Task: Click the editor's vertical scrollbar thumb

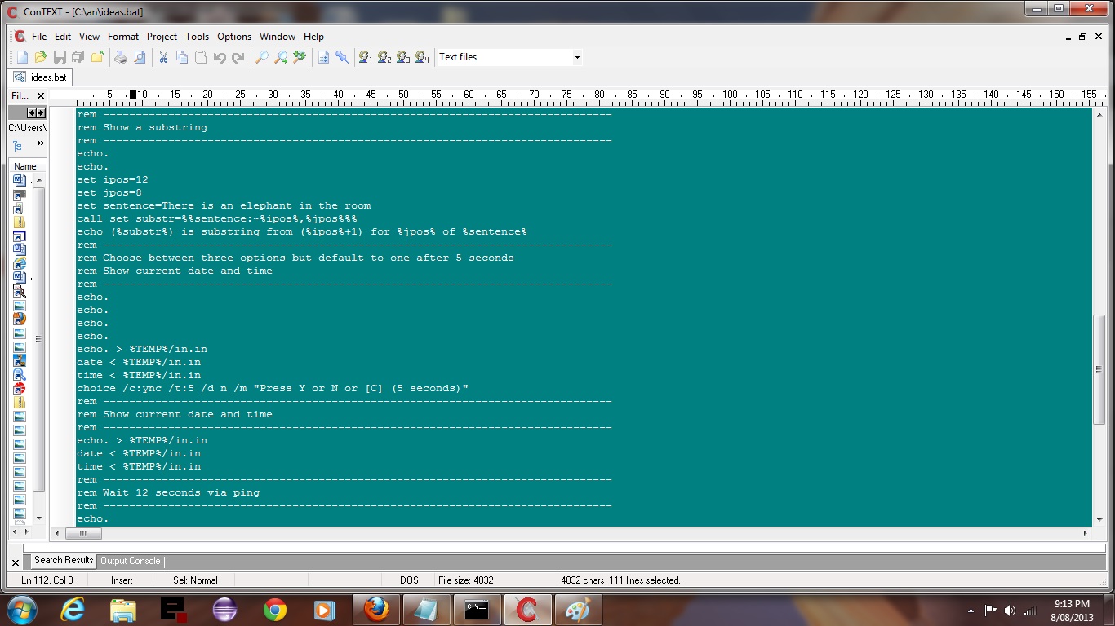Action: pos(1099,368)
